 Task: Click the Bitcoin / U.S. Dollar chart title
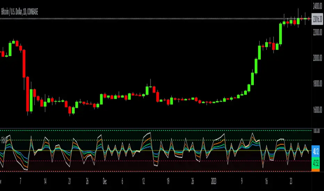point(19,12)
